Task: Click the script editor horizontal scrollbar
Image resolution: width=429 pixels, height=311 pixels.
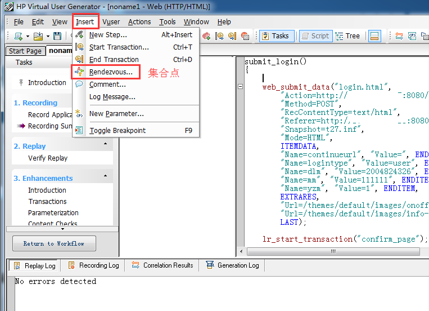Action: click(333, 251)
